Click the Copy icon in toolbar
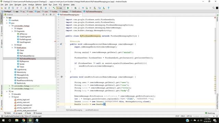 pyautogui.click(x=29, y=8)
